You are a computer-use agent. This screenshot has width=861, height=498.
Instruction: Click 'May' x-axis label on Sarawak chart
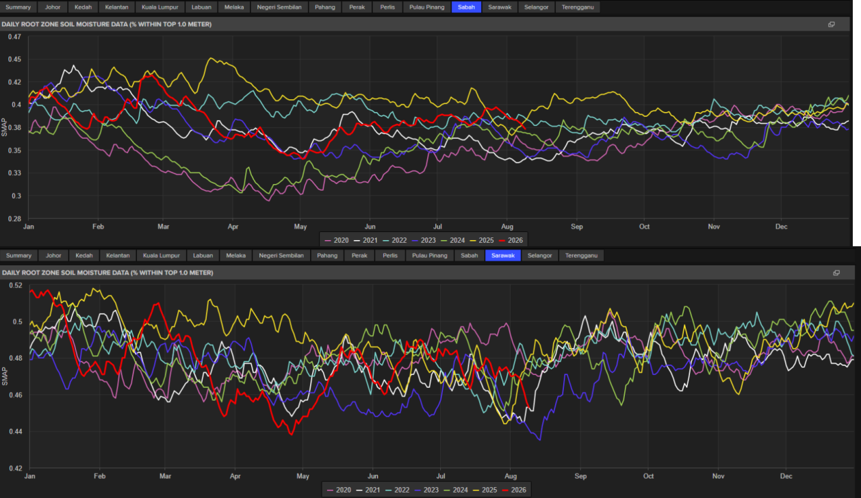click(x=303, y=475)
